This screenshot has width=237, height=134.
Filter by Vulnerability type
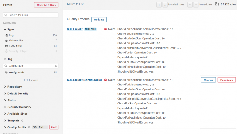[x=31, y=41]
